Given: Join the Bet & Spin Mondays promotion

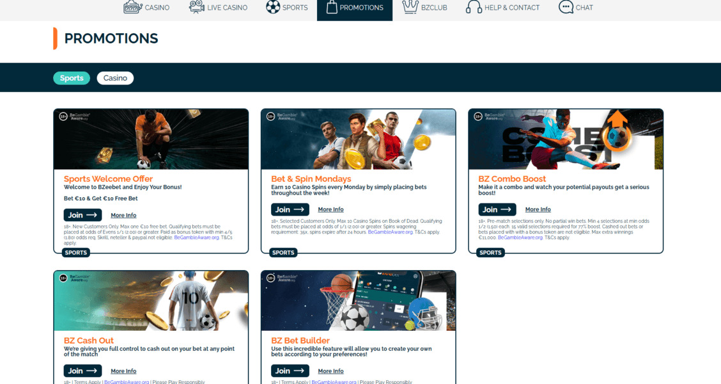Looking at the screenshot, I should 290,209.
